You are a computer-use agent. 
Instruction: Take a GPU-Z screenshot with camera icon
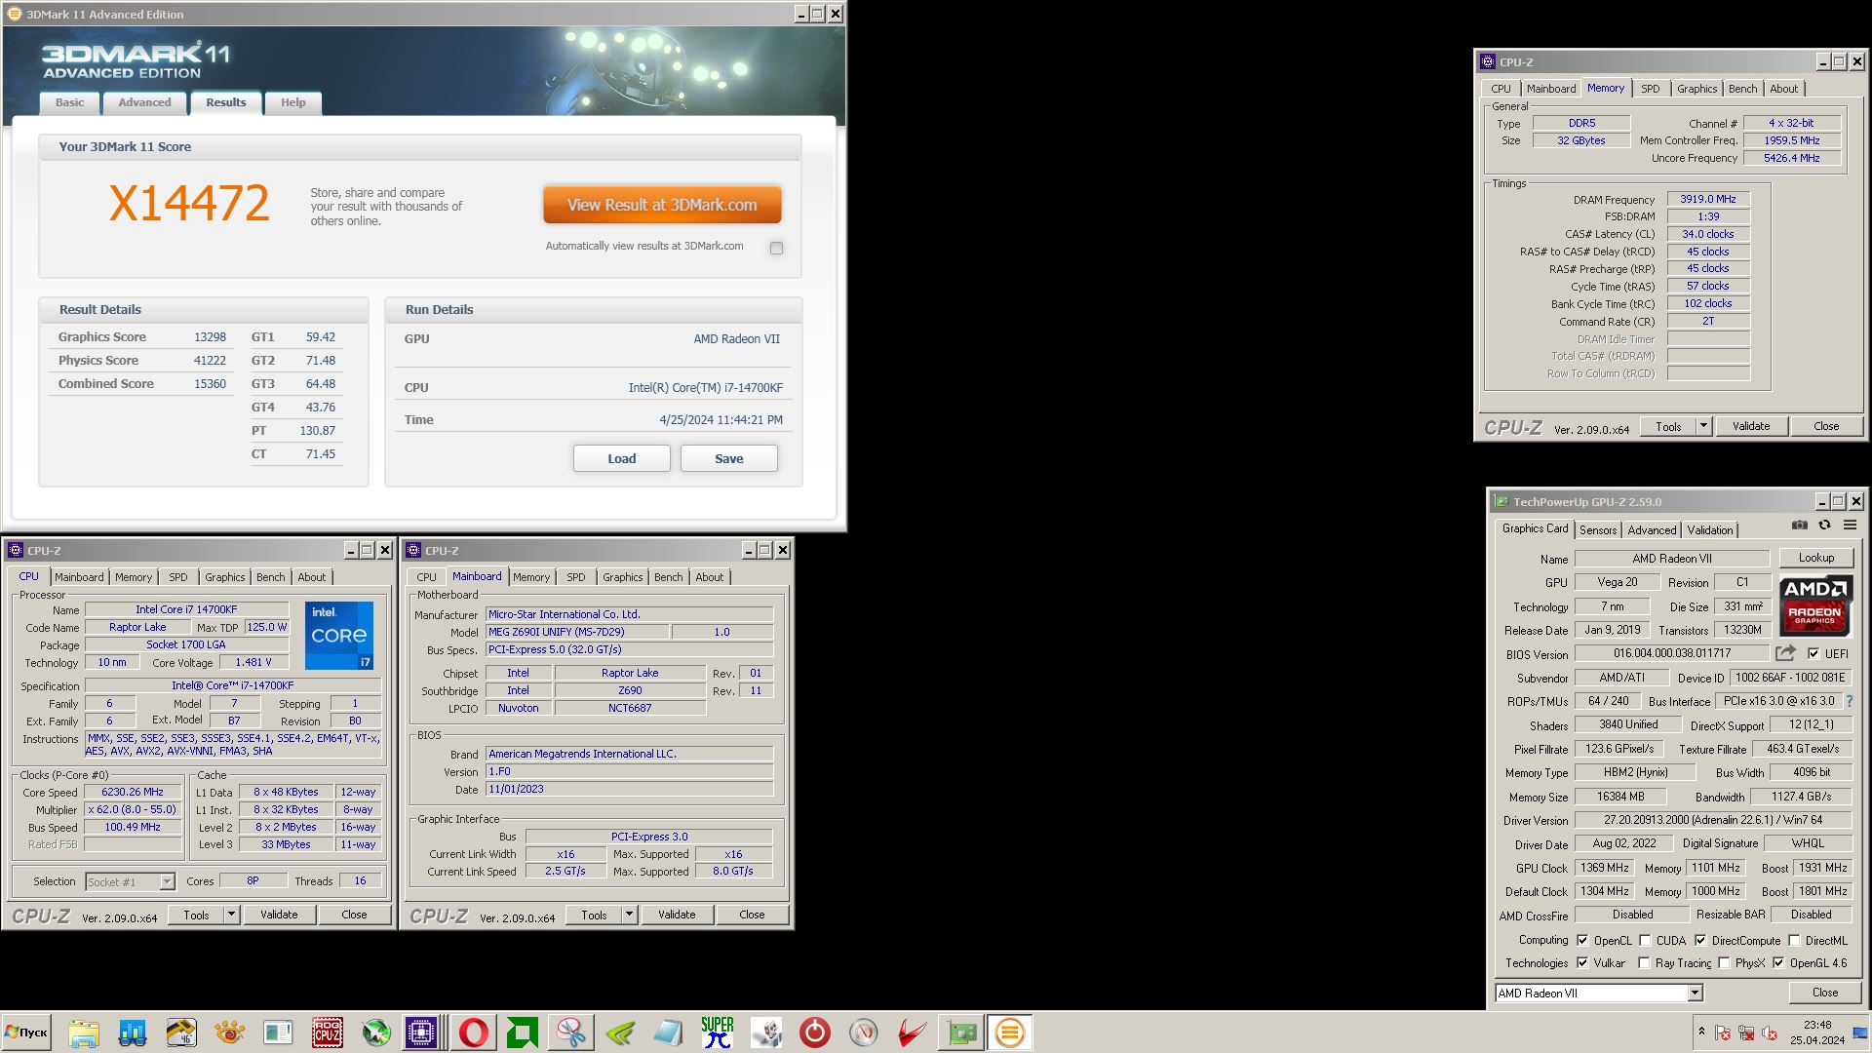pos(1799,526)
